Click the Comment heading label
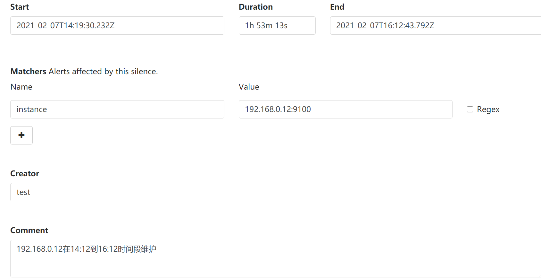This screenshot has width=541, height=279. tap(29, 231)
